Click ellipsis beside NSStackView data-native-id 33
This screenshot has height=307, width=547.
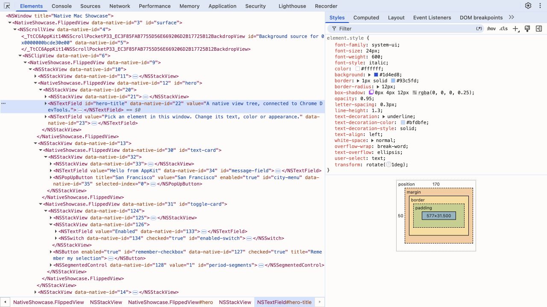point(150,164)
